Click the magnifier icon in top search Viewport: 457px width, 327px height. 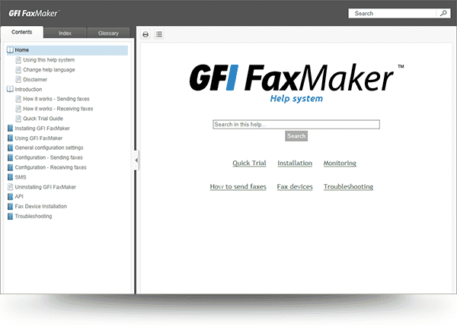point(443,14)
